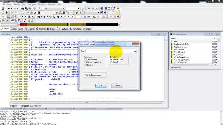Click the bold 'S' string icon

[54, 17]
